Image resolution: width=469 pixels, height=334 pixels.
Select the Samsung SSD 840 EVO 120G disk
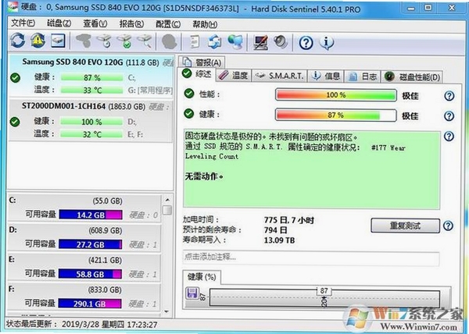pos(91,76)
